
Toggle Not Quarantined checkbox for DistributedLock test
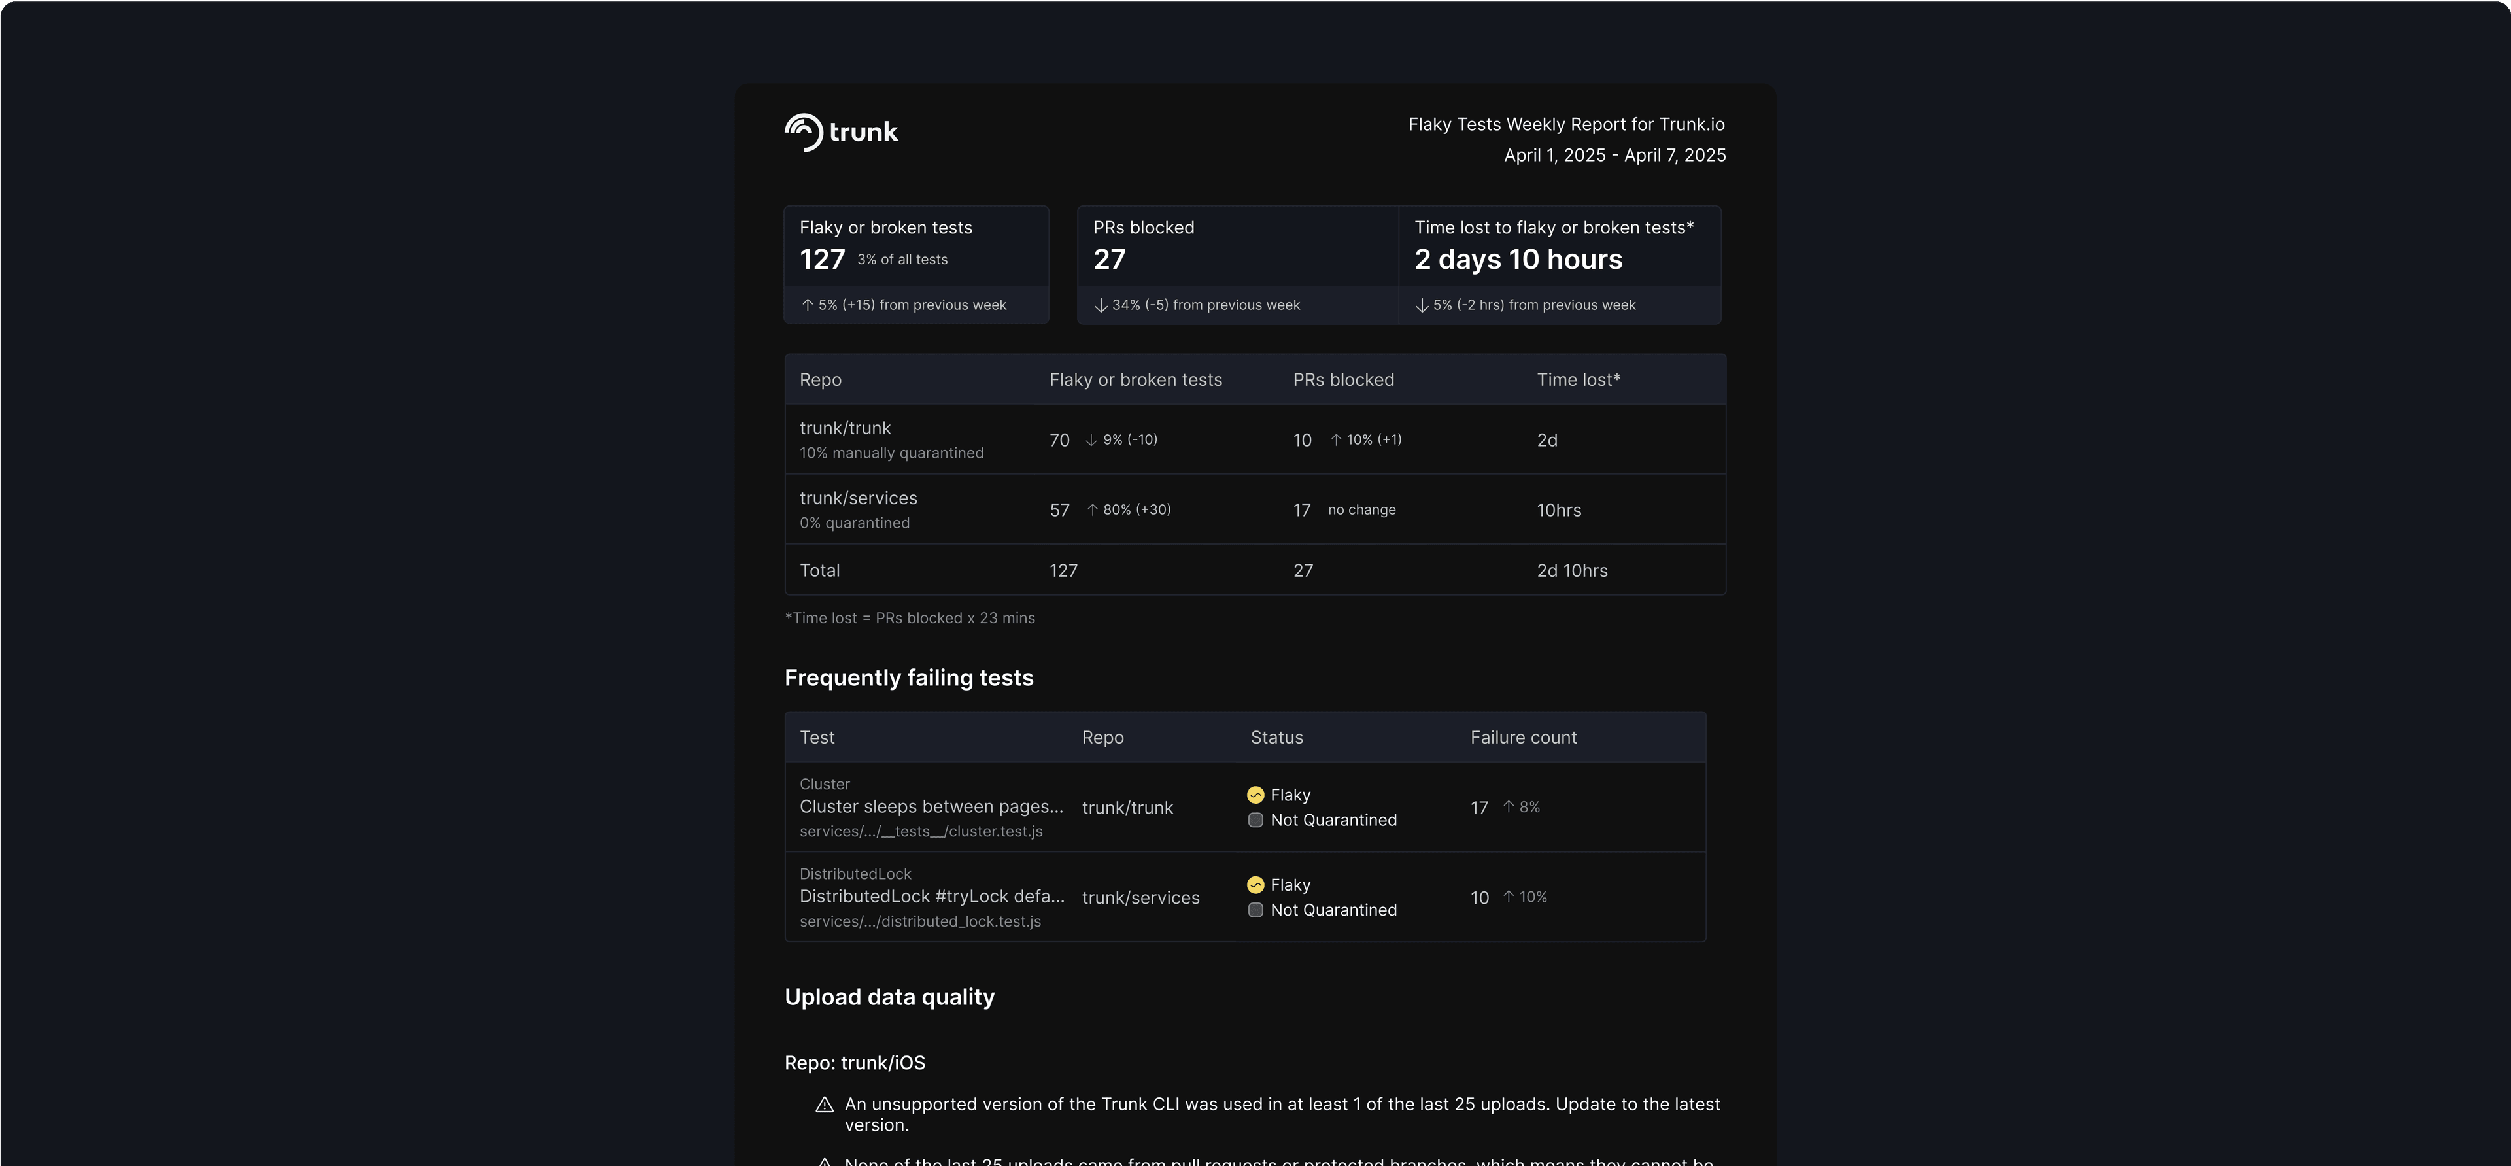1255,910
